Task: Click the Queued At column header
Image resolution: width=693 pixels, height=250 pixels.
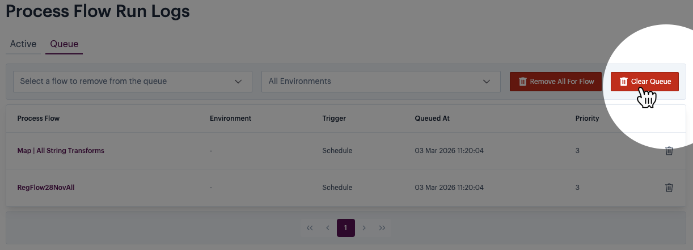Action: pos(432,118)
